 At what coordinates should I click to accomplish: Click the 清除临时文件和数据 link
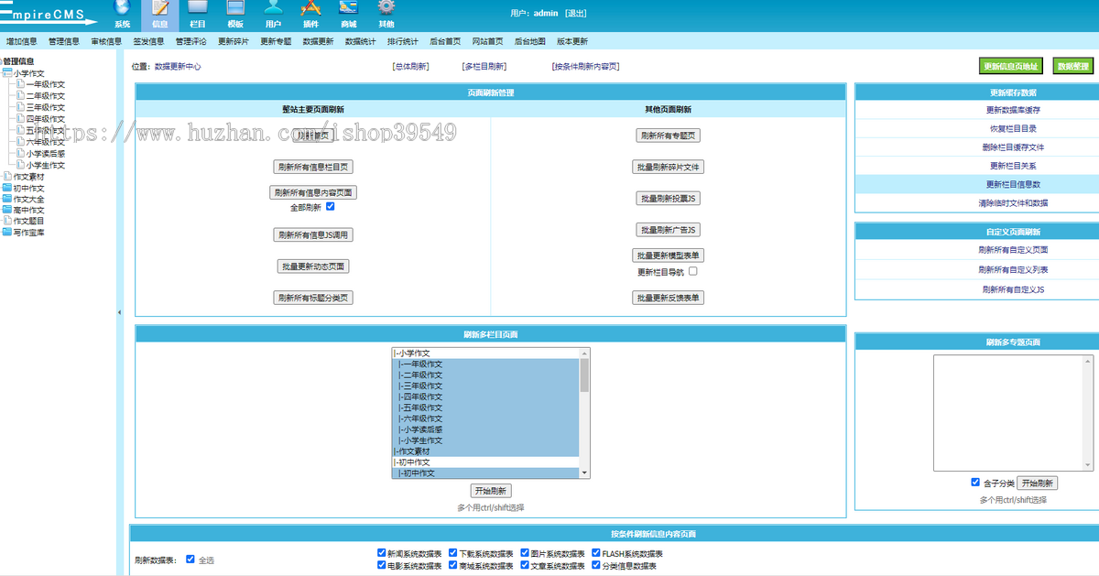pos(1012,203)
